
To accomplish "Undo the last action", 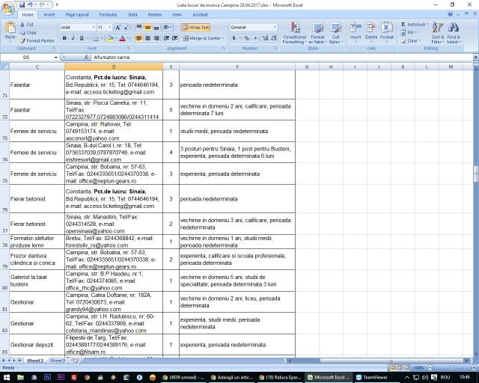I will (x=30, y=5).
